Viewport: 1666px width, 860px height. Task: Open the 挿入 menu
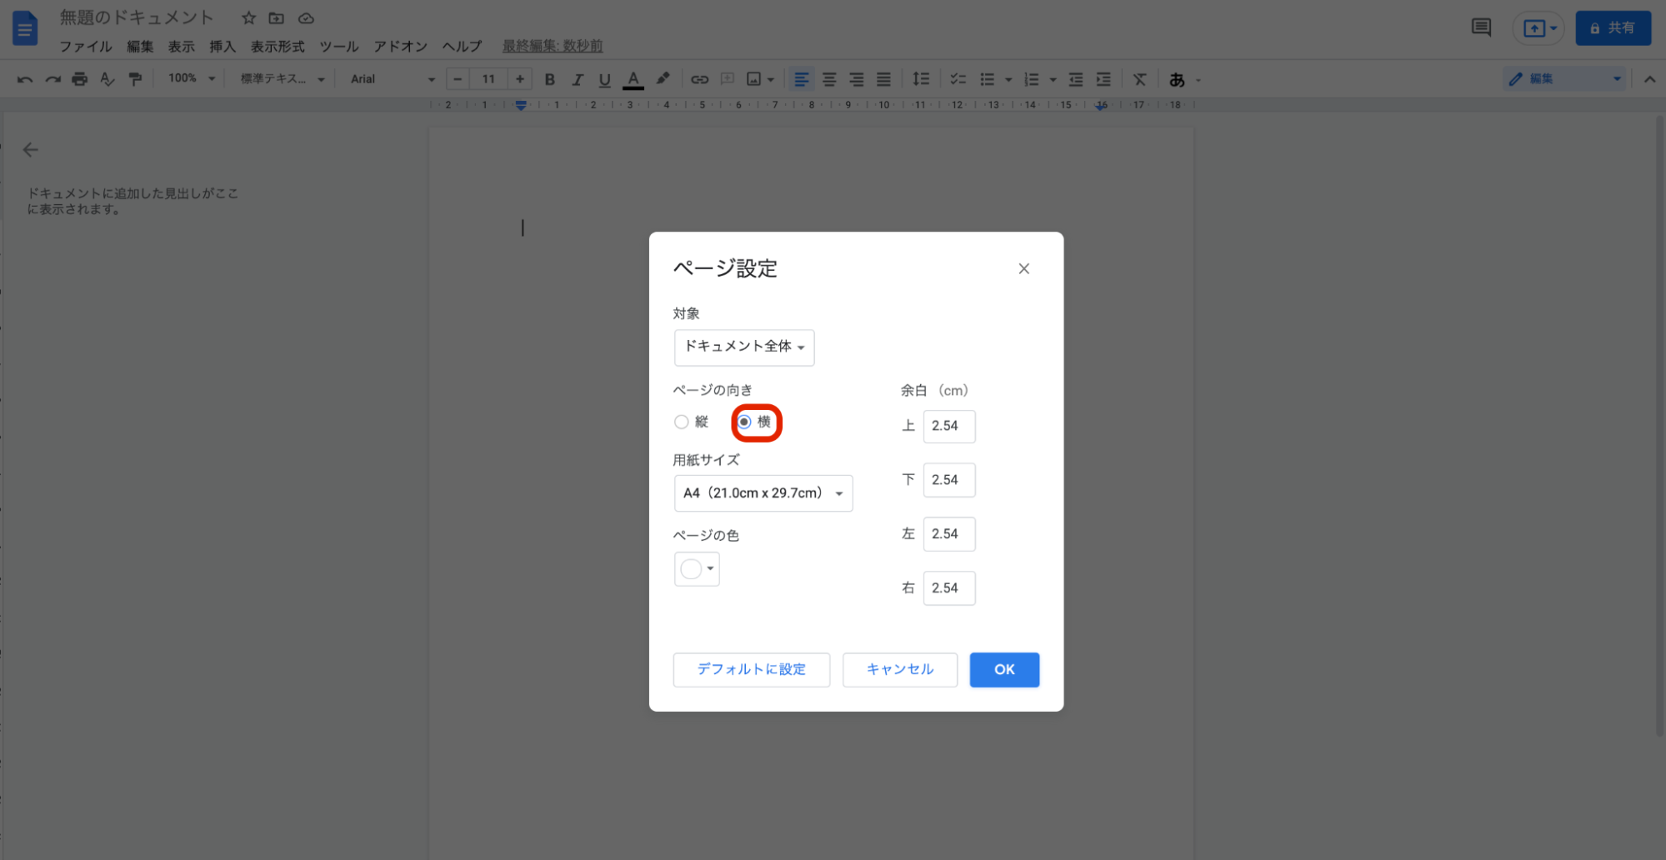(x=223, y=47)
